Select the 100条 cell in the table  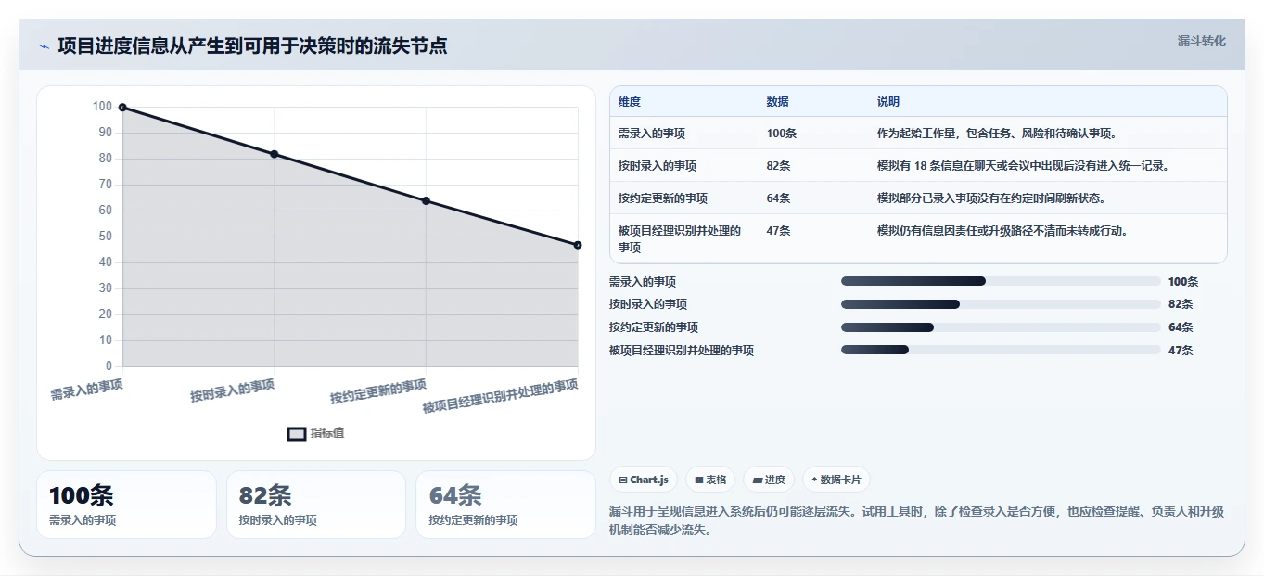[782, 134]
